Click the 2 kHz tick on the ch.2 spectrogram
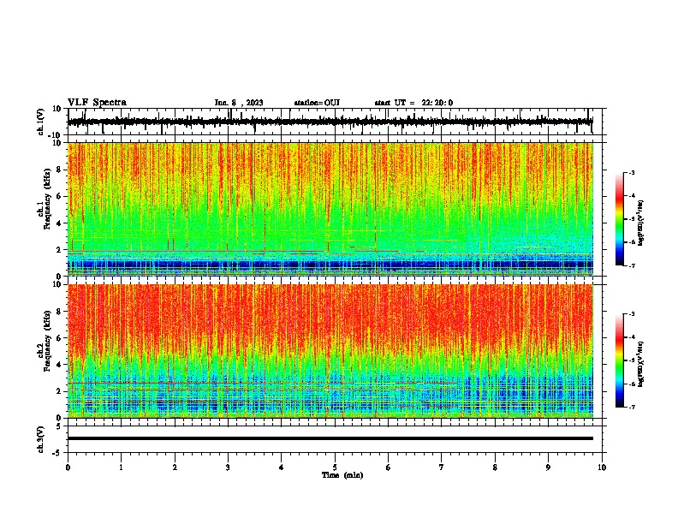Viewport: 678px width, 524px height. pos(59,391)
